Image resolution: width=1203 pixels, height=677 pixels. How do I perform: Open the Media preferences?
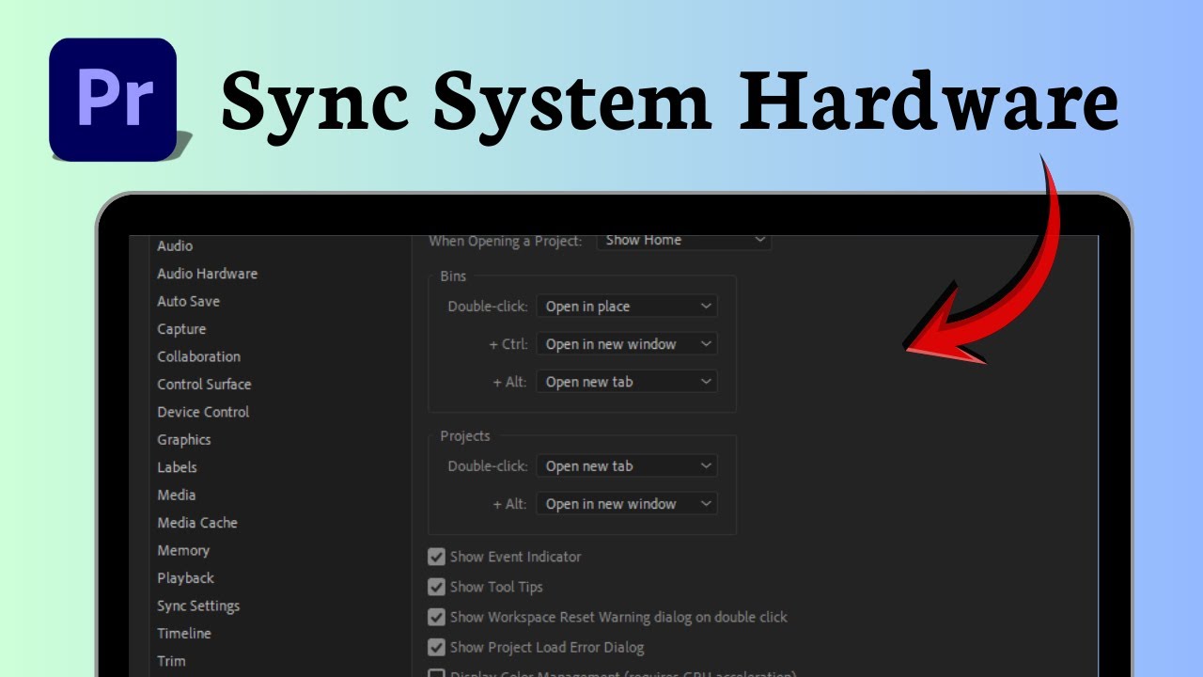tap(177, 495)
